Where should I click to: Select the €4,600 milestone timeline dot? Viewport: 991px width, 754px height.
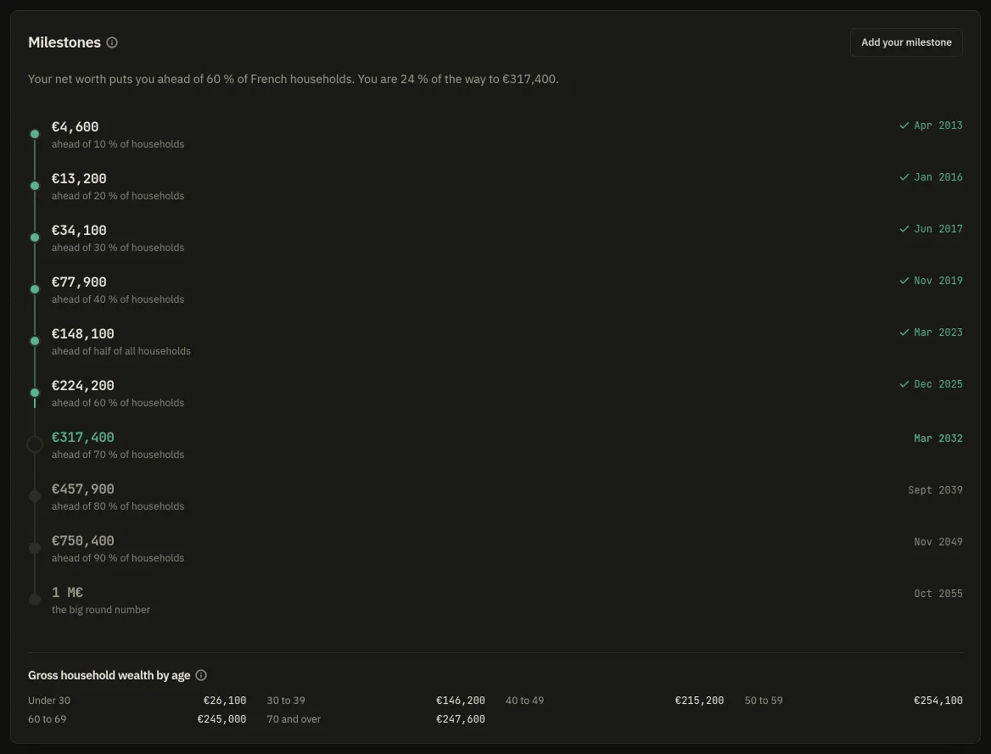tap(35, 134)
